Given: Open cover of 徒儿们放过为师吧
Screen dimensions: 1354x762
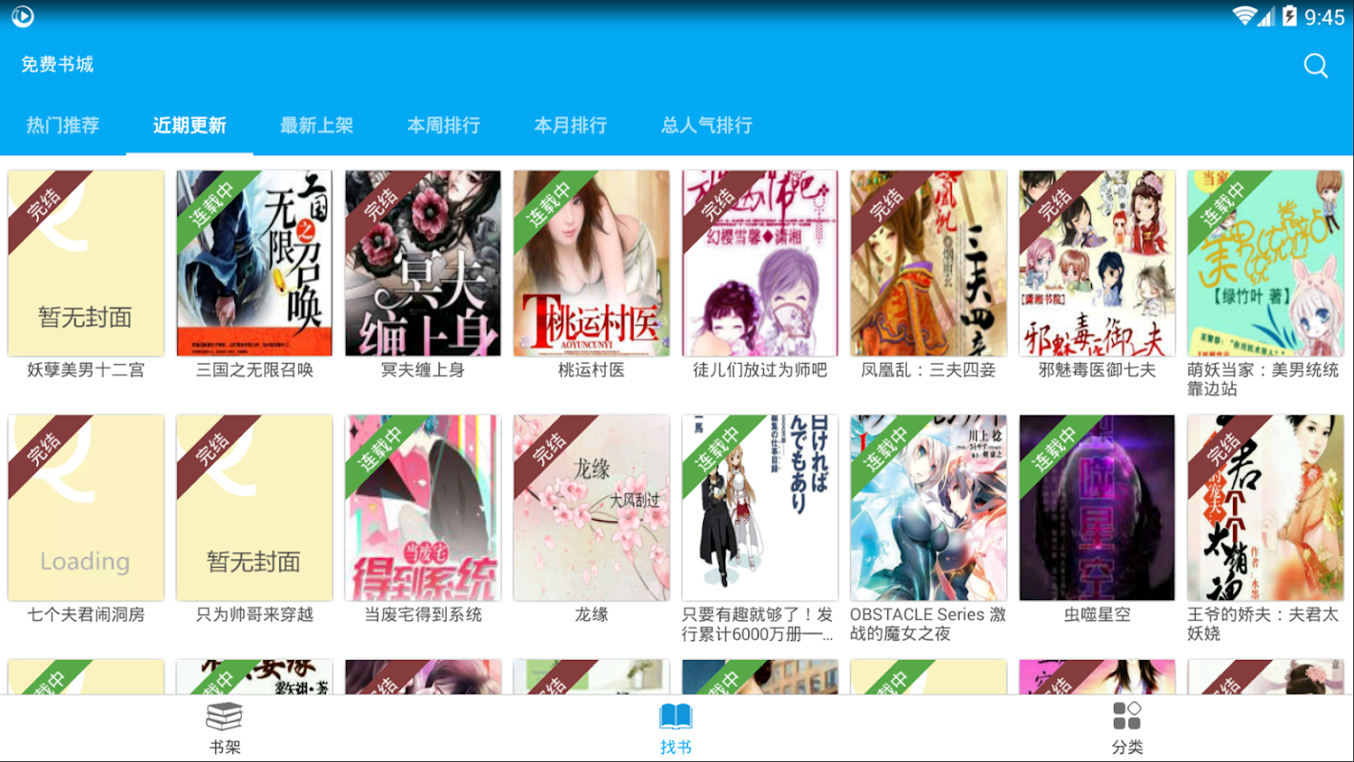Looking at the screenshot, I should 760,263.
